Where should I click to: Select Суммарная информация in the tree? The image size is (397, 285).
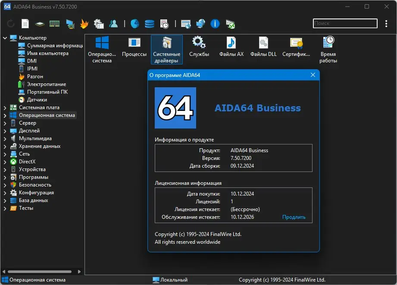[54, 46]
